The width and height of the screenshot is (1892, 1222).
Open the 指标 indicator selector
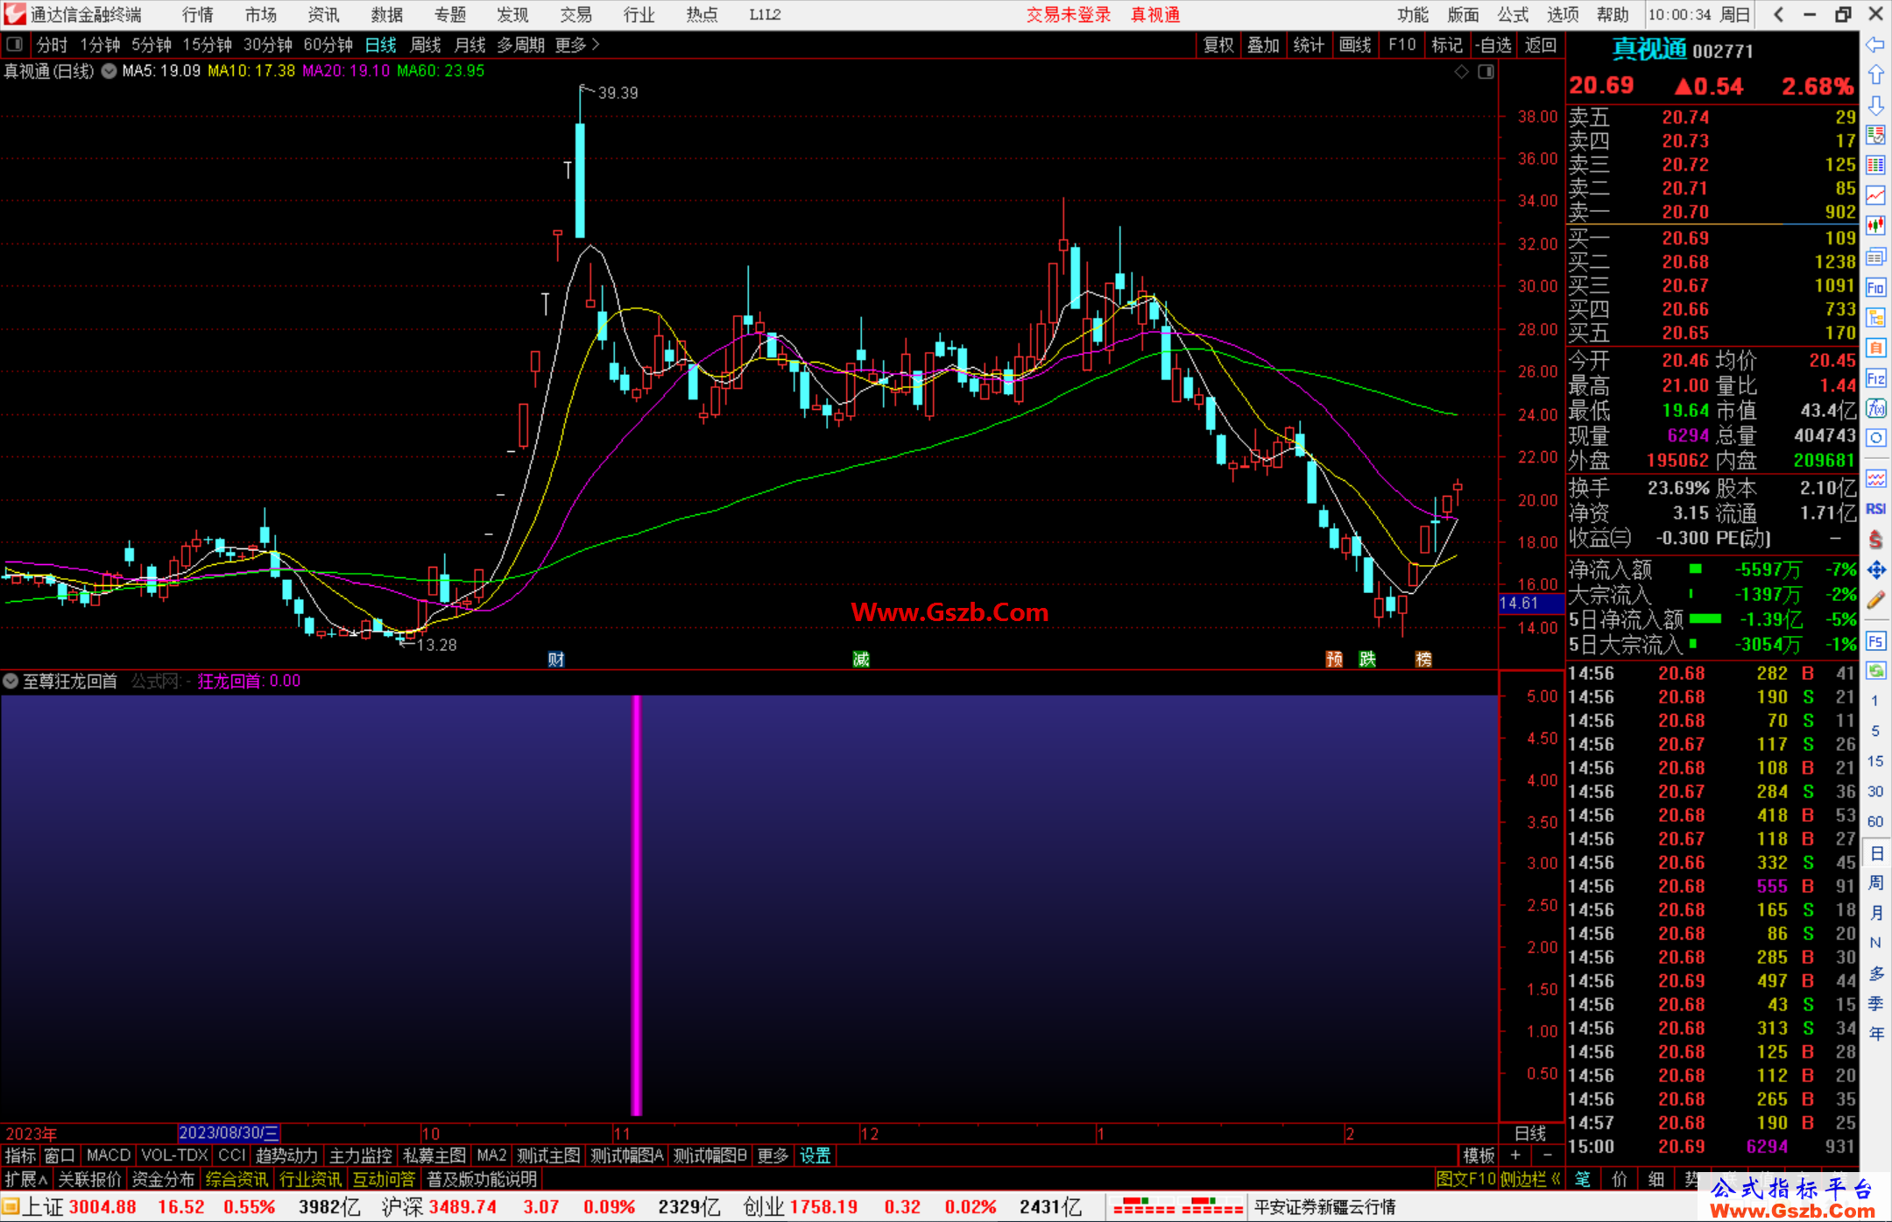[x=20, y=1155]
